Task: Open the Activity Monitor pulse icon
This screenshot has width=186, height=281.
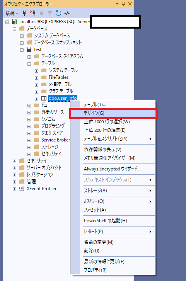Action: pyautogui.click(x=67, y=13)
